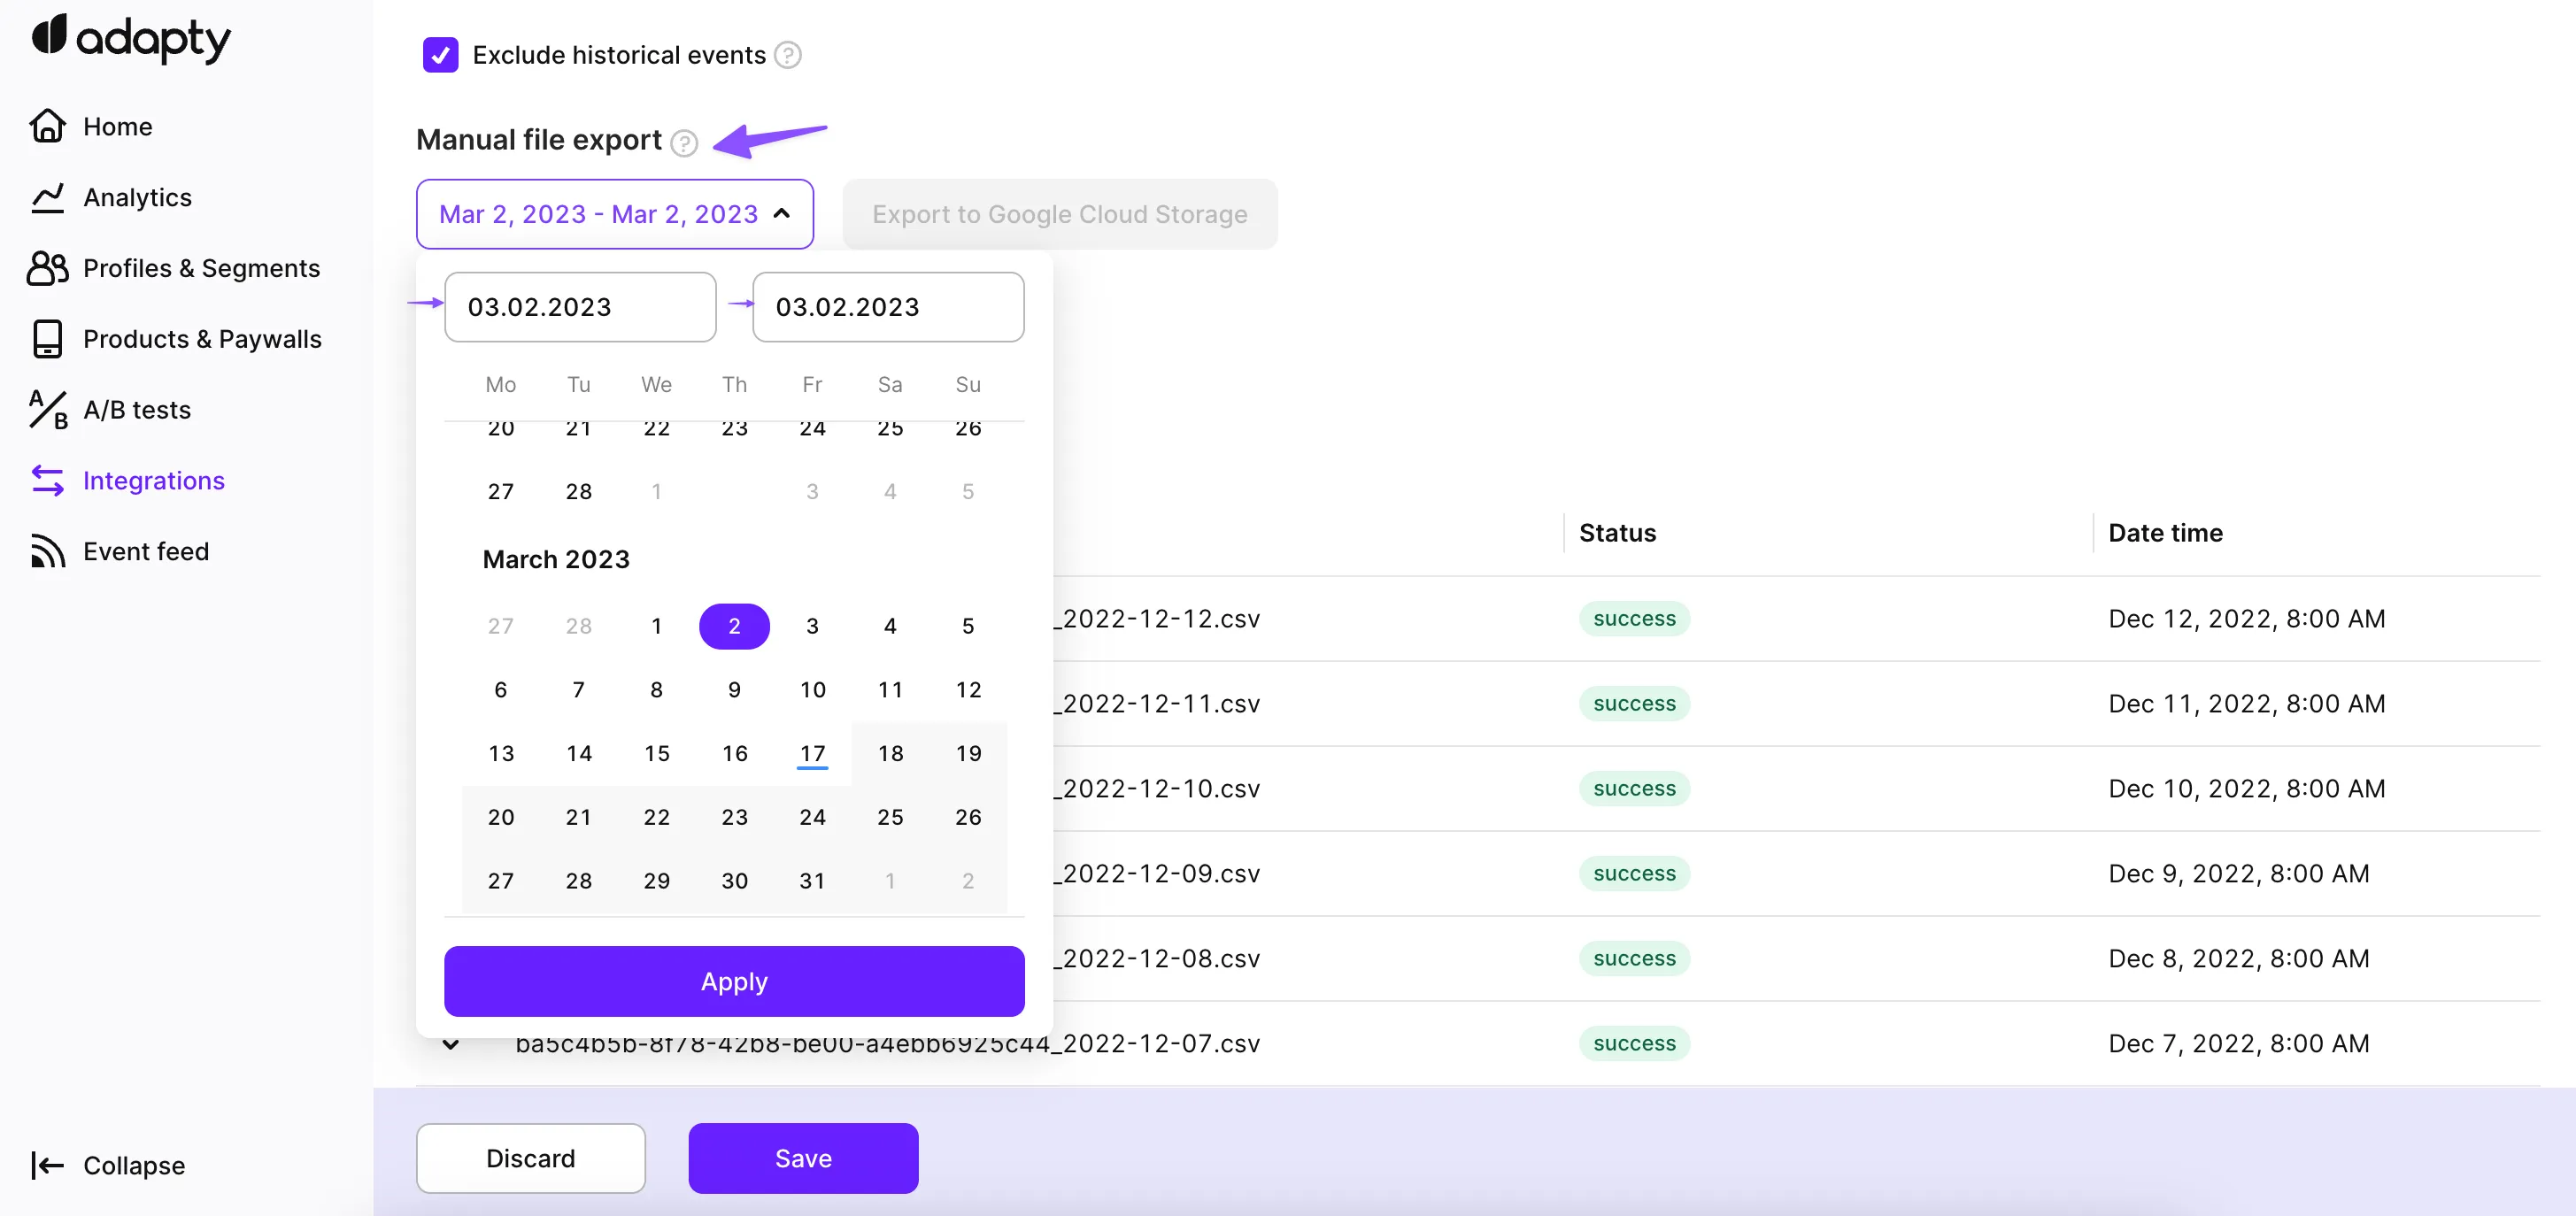Viewport: 2576px width, 1216px height.
Task: Click help icon beside Exclude historical events
Action: (788, 55)
